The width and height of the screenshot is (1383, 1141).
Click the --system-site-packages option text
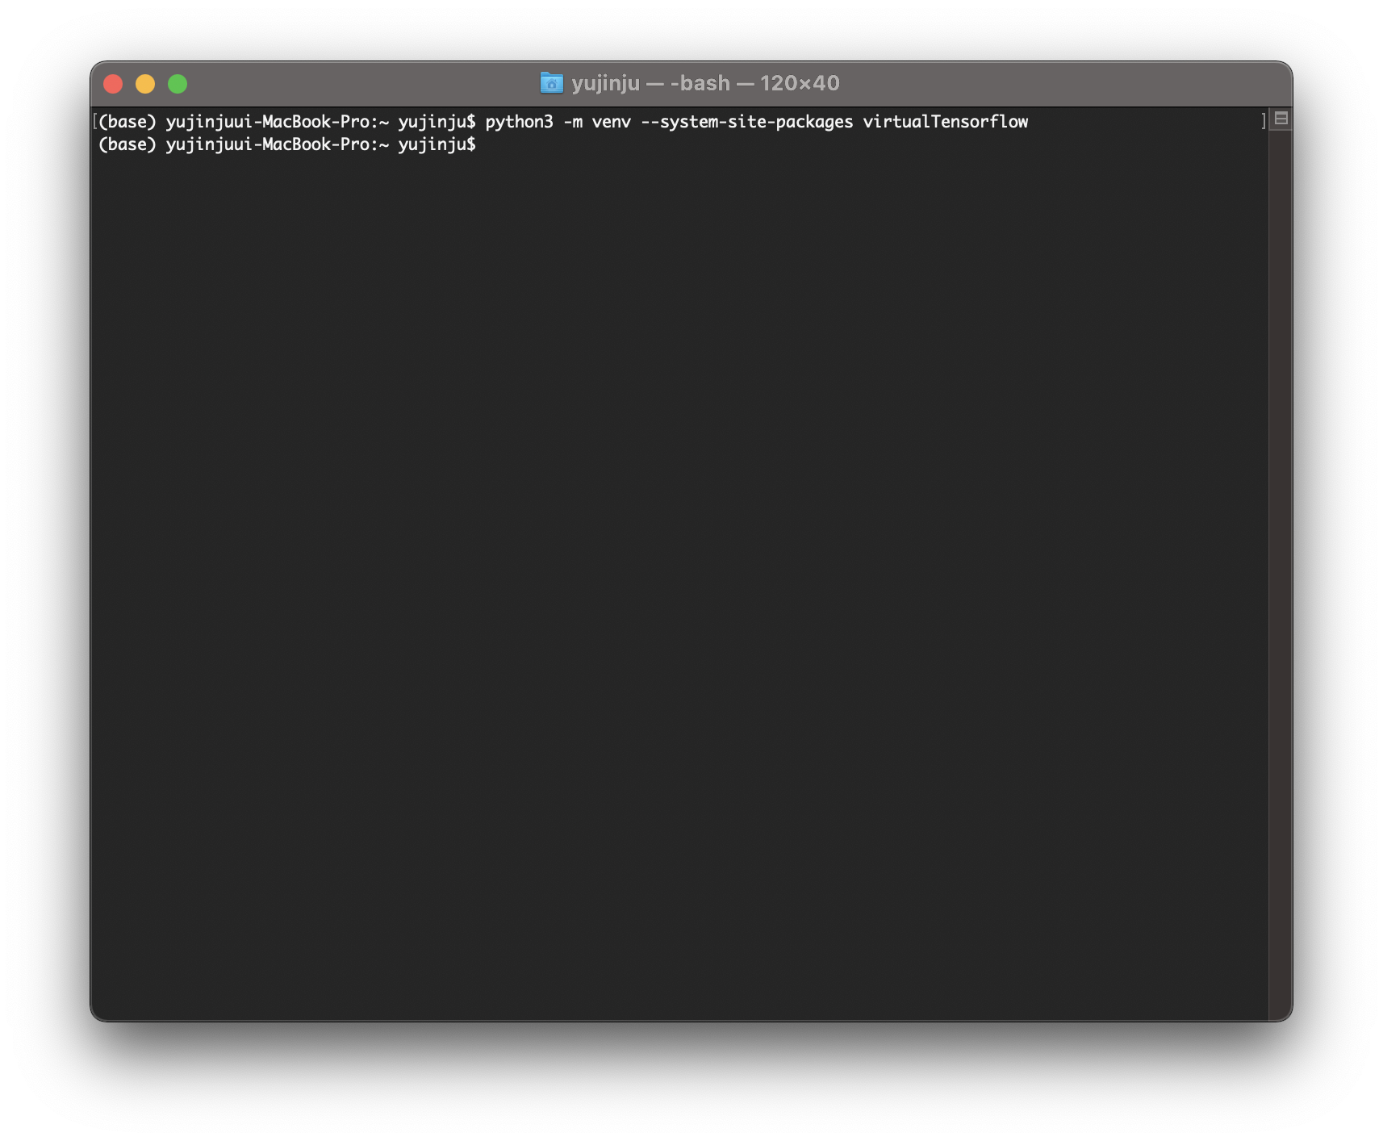(x=746, y=122)
